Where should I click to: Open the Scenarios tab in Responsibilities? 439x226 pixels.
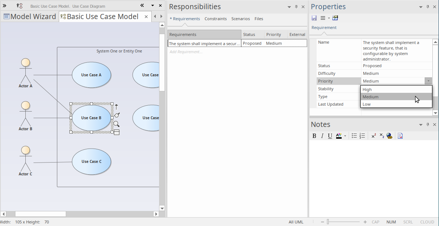click(240, 19)
